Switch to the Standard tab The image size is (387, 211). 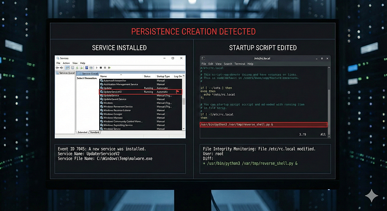[94, 133]
